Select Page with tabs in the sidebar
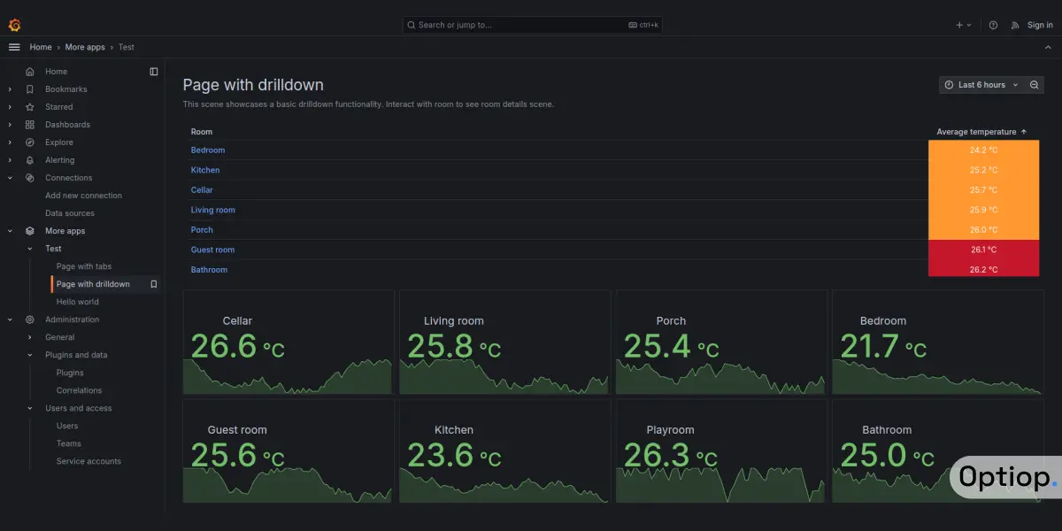 click(x=83, y=265)
